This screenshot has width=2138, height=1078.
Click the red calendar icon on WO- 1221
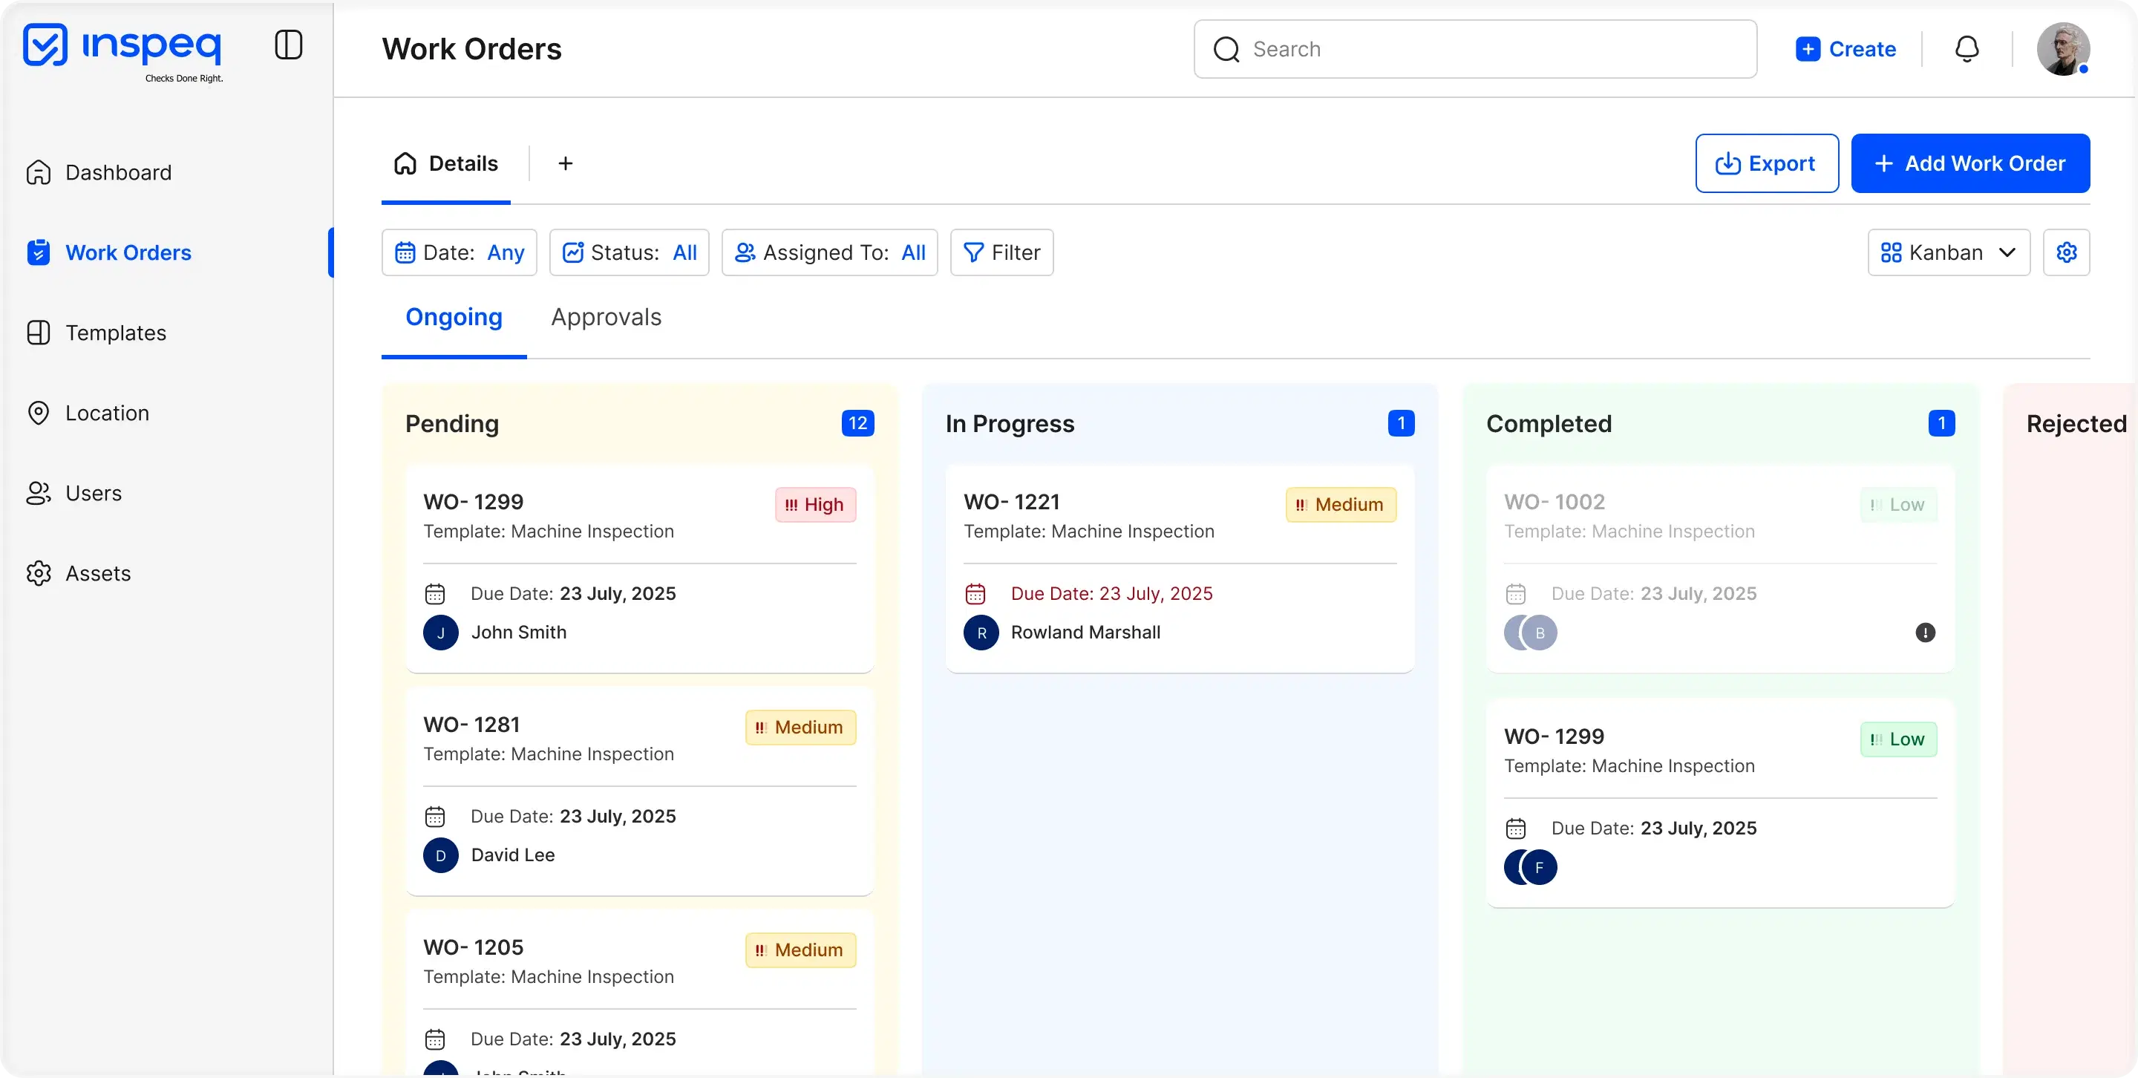coord(975,594)
